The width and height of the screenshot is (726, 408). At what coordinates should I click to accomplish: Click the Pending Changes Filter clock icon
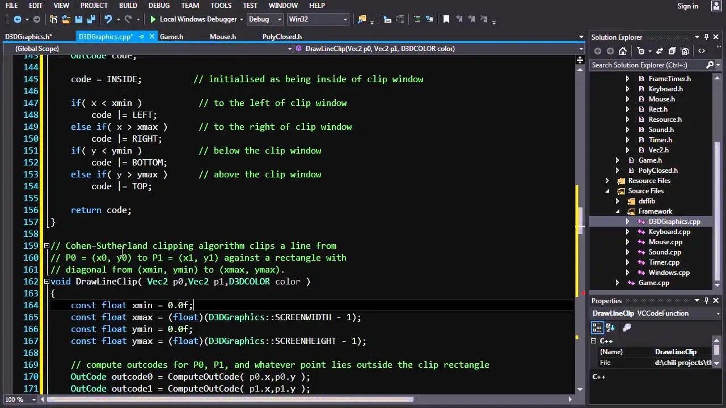[641, 51]
